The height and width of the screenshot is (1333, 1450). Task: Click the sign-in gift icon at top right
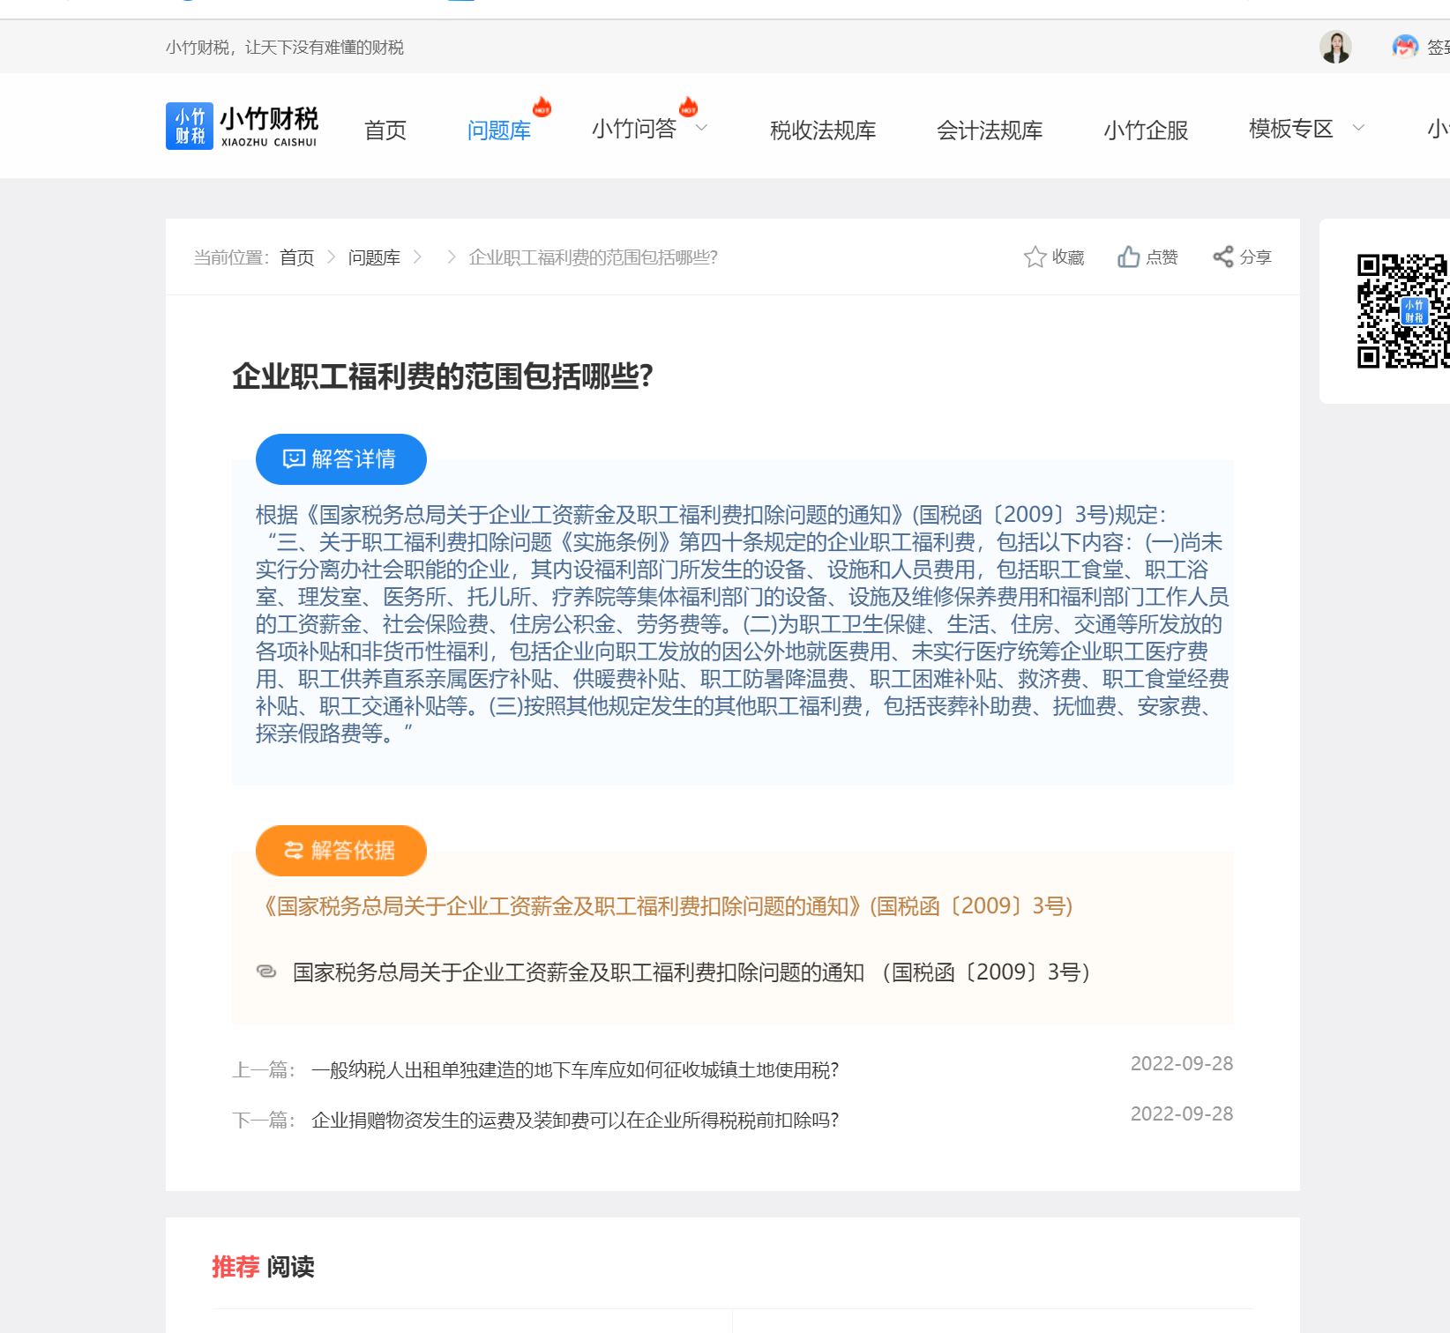(x=1404, y=47)
